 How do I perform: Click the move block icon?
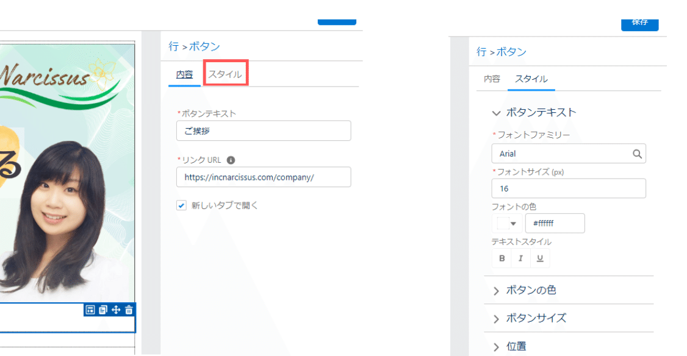(116, 310)
